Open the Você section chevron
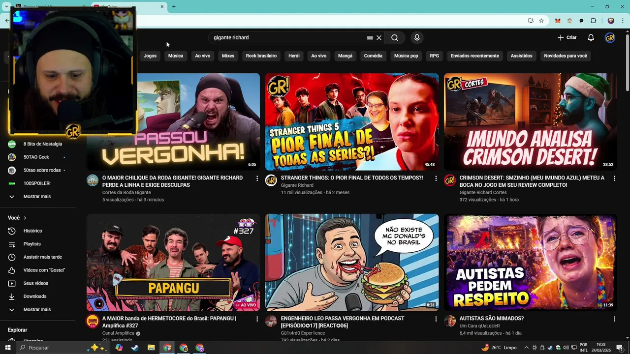Screen dimensions: 630x354 (25, 218)
